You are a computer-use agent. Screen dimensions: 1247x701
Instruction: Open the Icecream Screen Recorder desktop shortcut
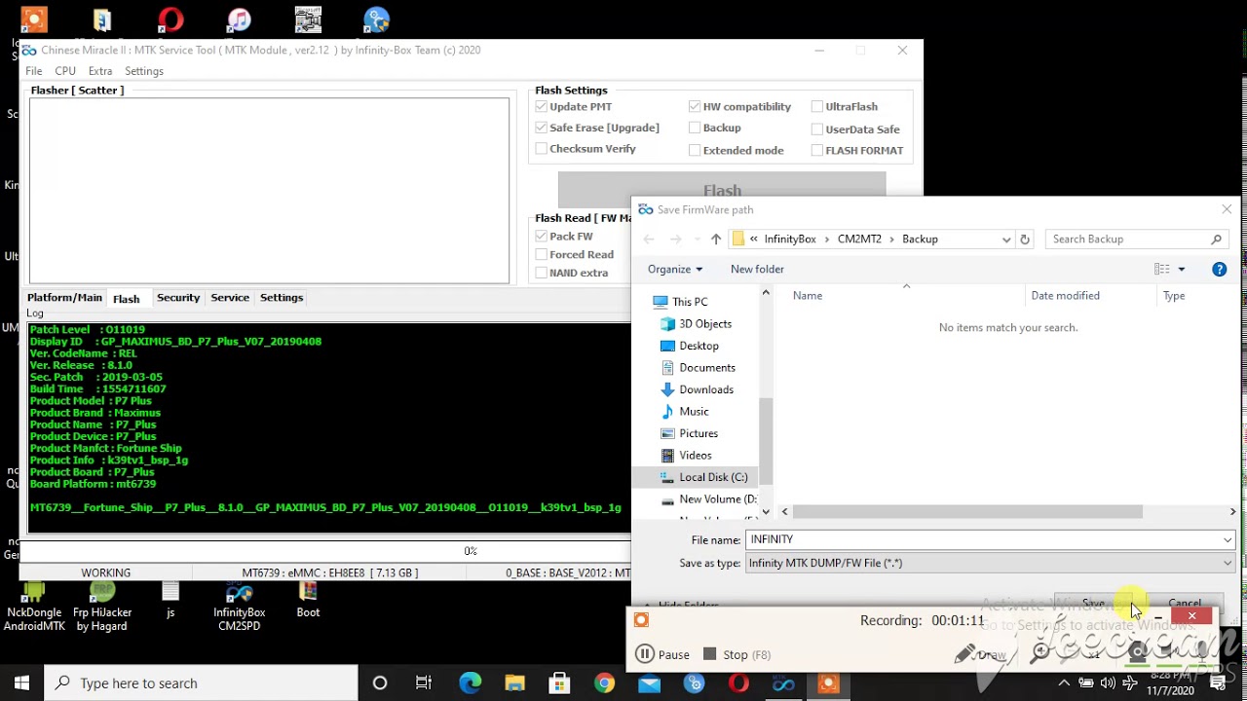click(x=34, y=19)
